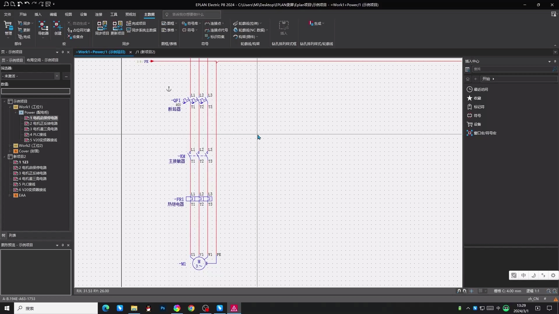Switch to the /1 (新项目2) page tab
Viewport: 559px width, 314px height.
145,52
